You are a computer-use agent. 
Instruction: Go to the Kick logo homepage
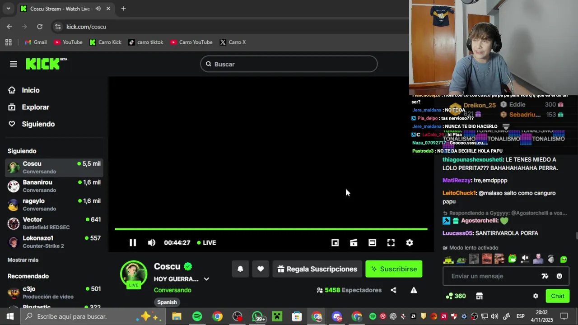[x=46, y=64]
